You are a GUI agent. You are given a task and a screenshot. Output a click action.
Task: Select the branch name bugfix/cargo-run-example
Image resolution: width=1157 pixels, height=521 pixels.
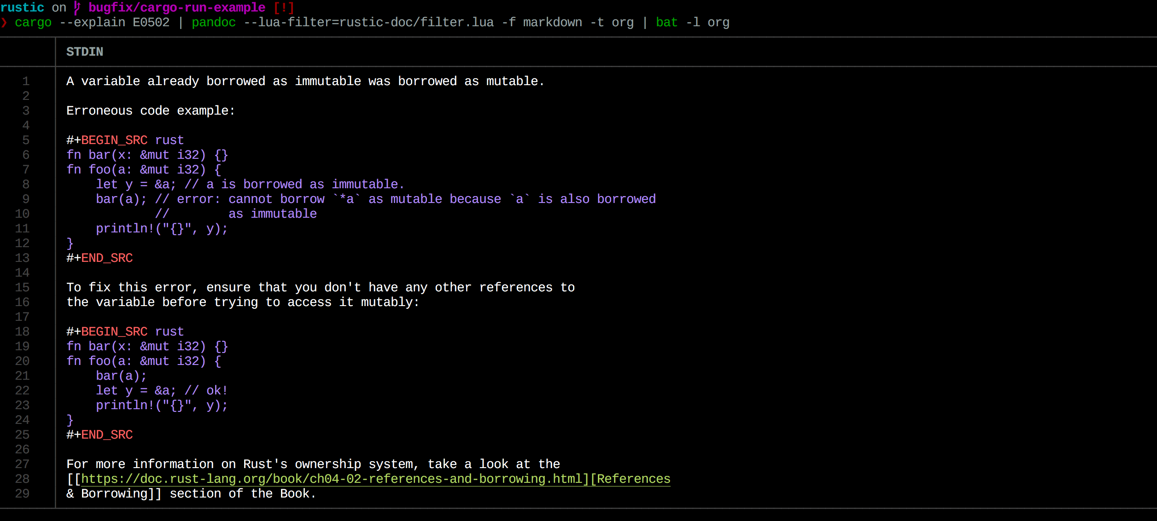click(x=176, y=7)
